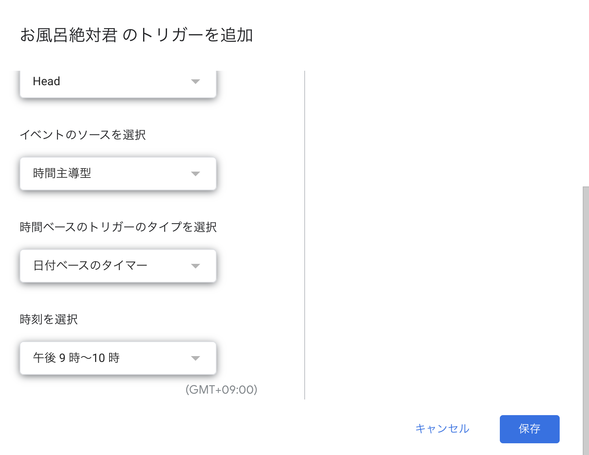Screen dimensions: 589x455
Task: Select the Head deployment field
Action: [x=98, y=82]
